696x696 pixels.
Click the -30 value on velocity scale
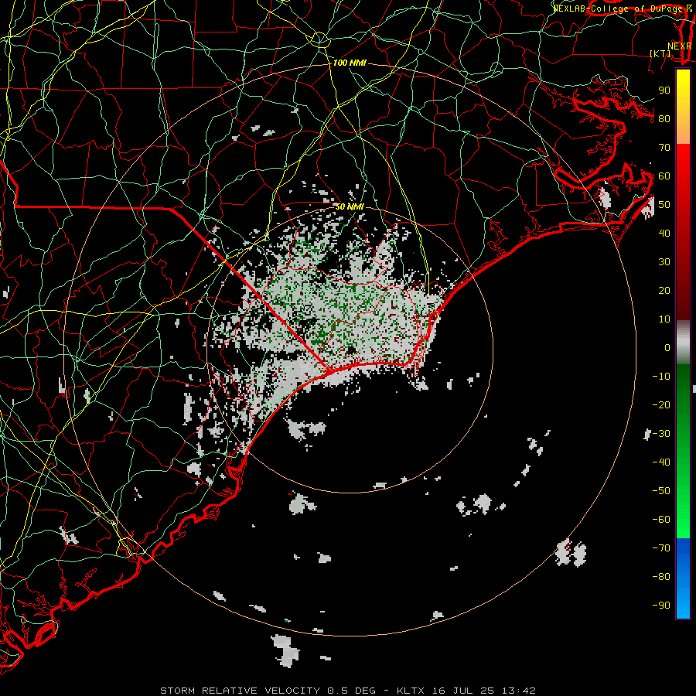coord(661,434)
